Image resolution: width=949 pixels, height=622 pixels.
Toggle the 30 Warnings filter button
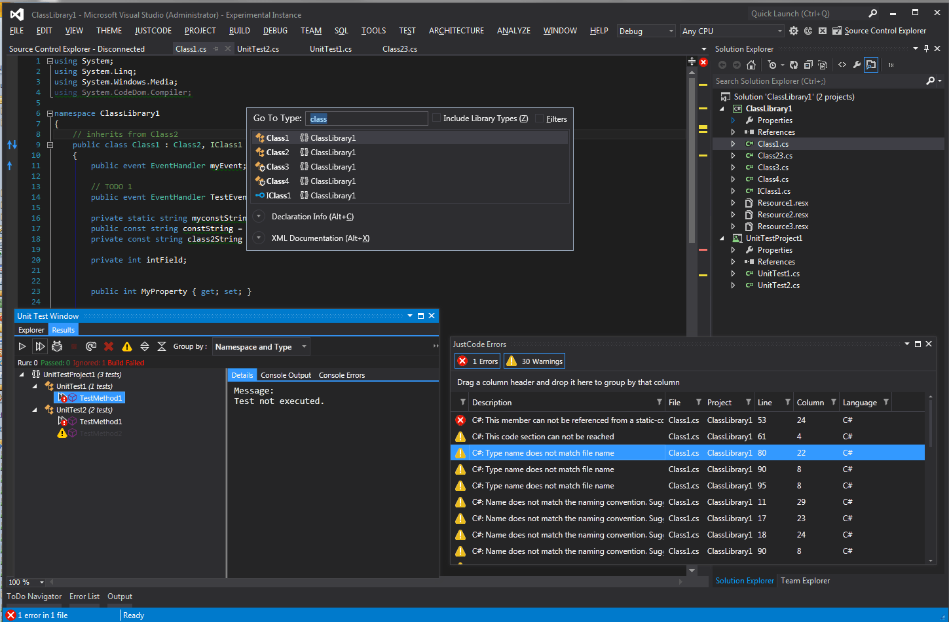pos(534,361)
